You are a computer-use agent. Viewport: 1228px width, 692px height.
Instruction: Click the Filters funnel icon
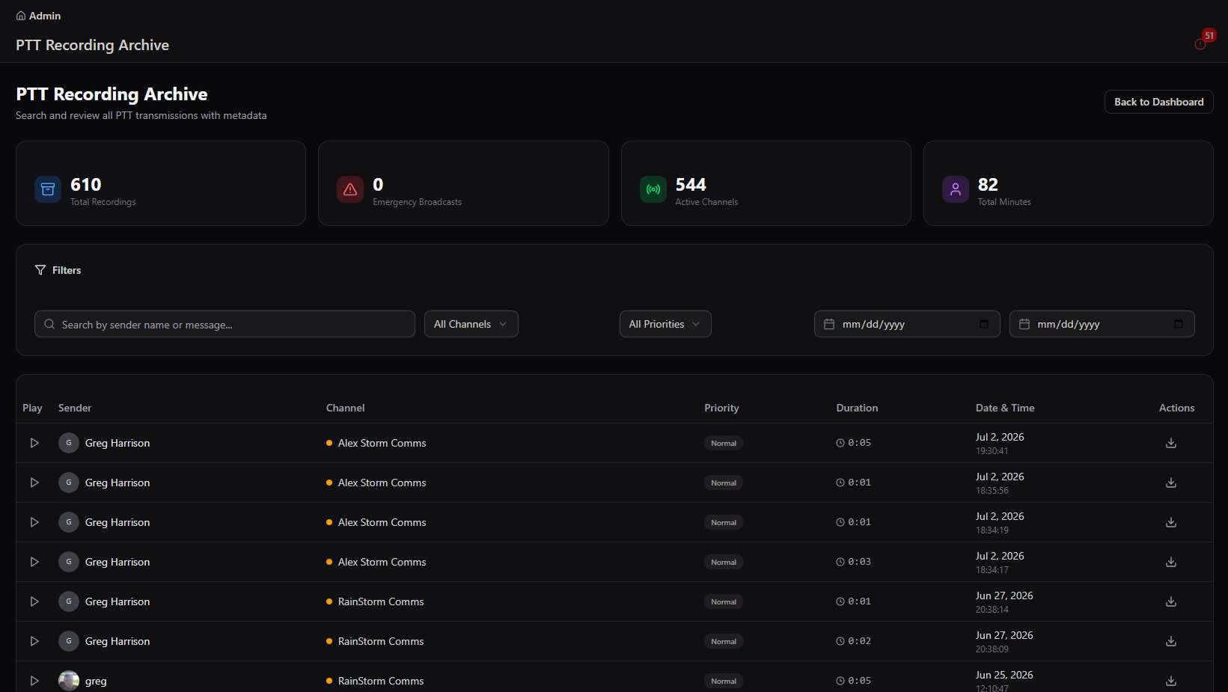40,270
